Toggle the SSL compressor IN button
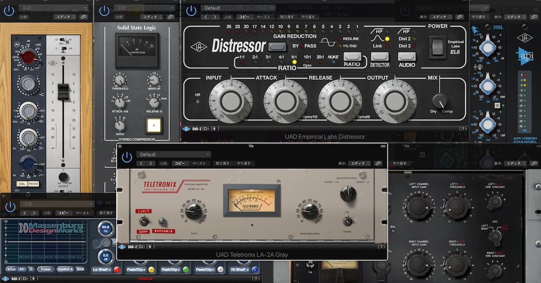 tap(155, 126)
